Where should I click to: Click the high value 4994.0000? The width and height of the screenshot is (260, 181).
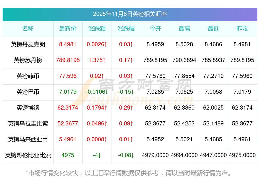pos(184,155)
